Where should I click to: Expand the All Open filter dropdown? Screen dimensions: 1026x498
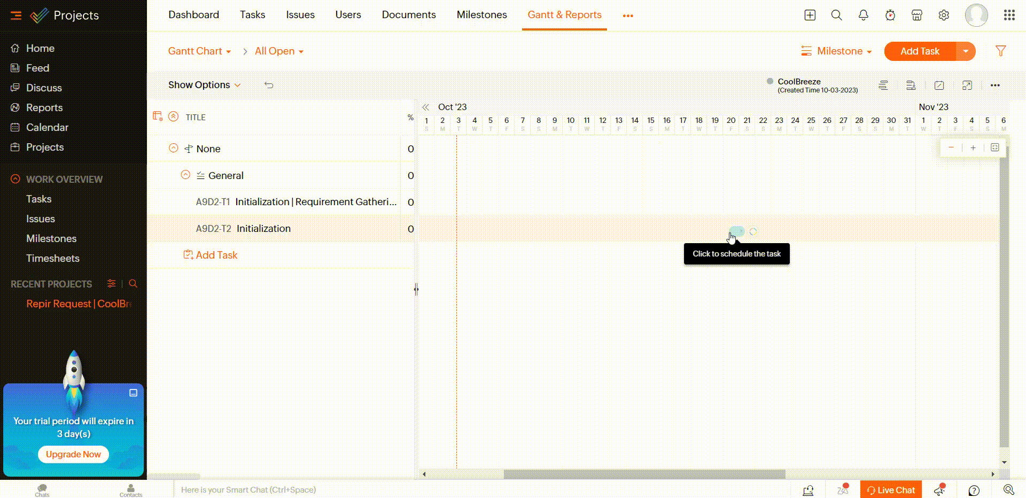click(279, 51)
